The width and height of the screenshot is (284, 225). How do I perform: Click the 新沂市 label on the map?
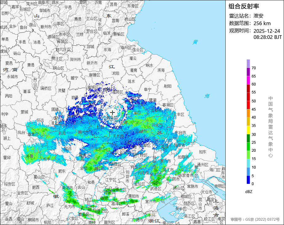92,63
